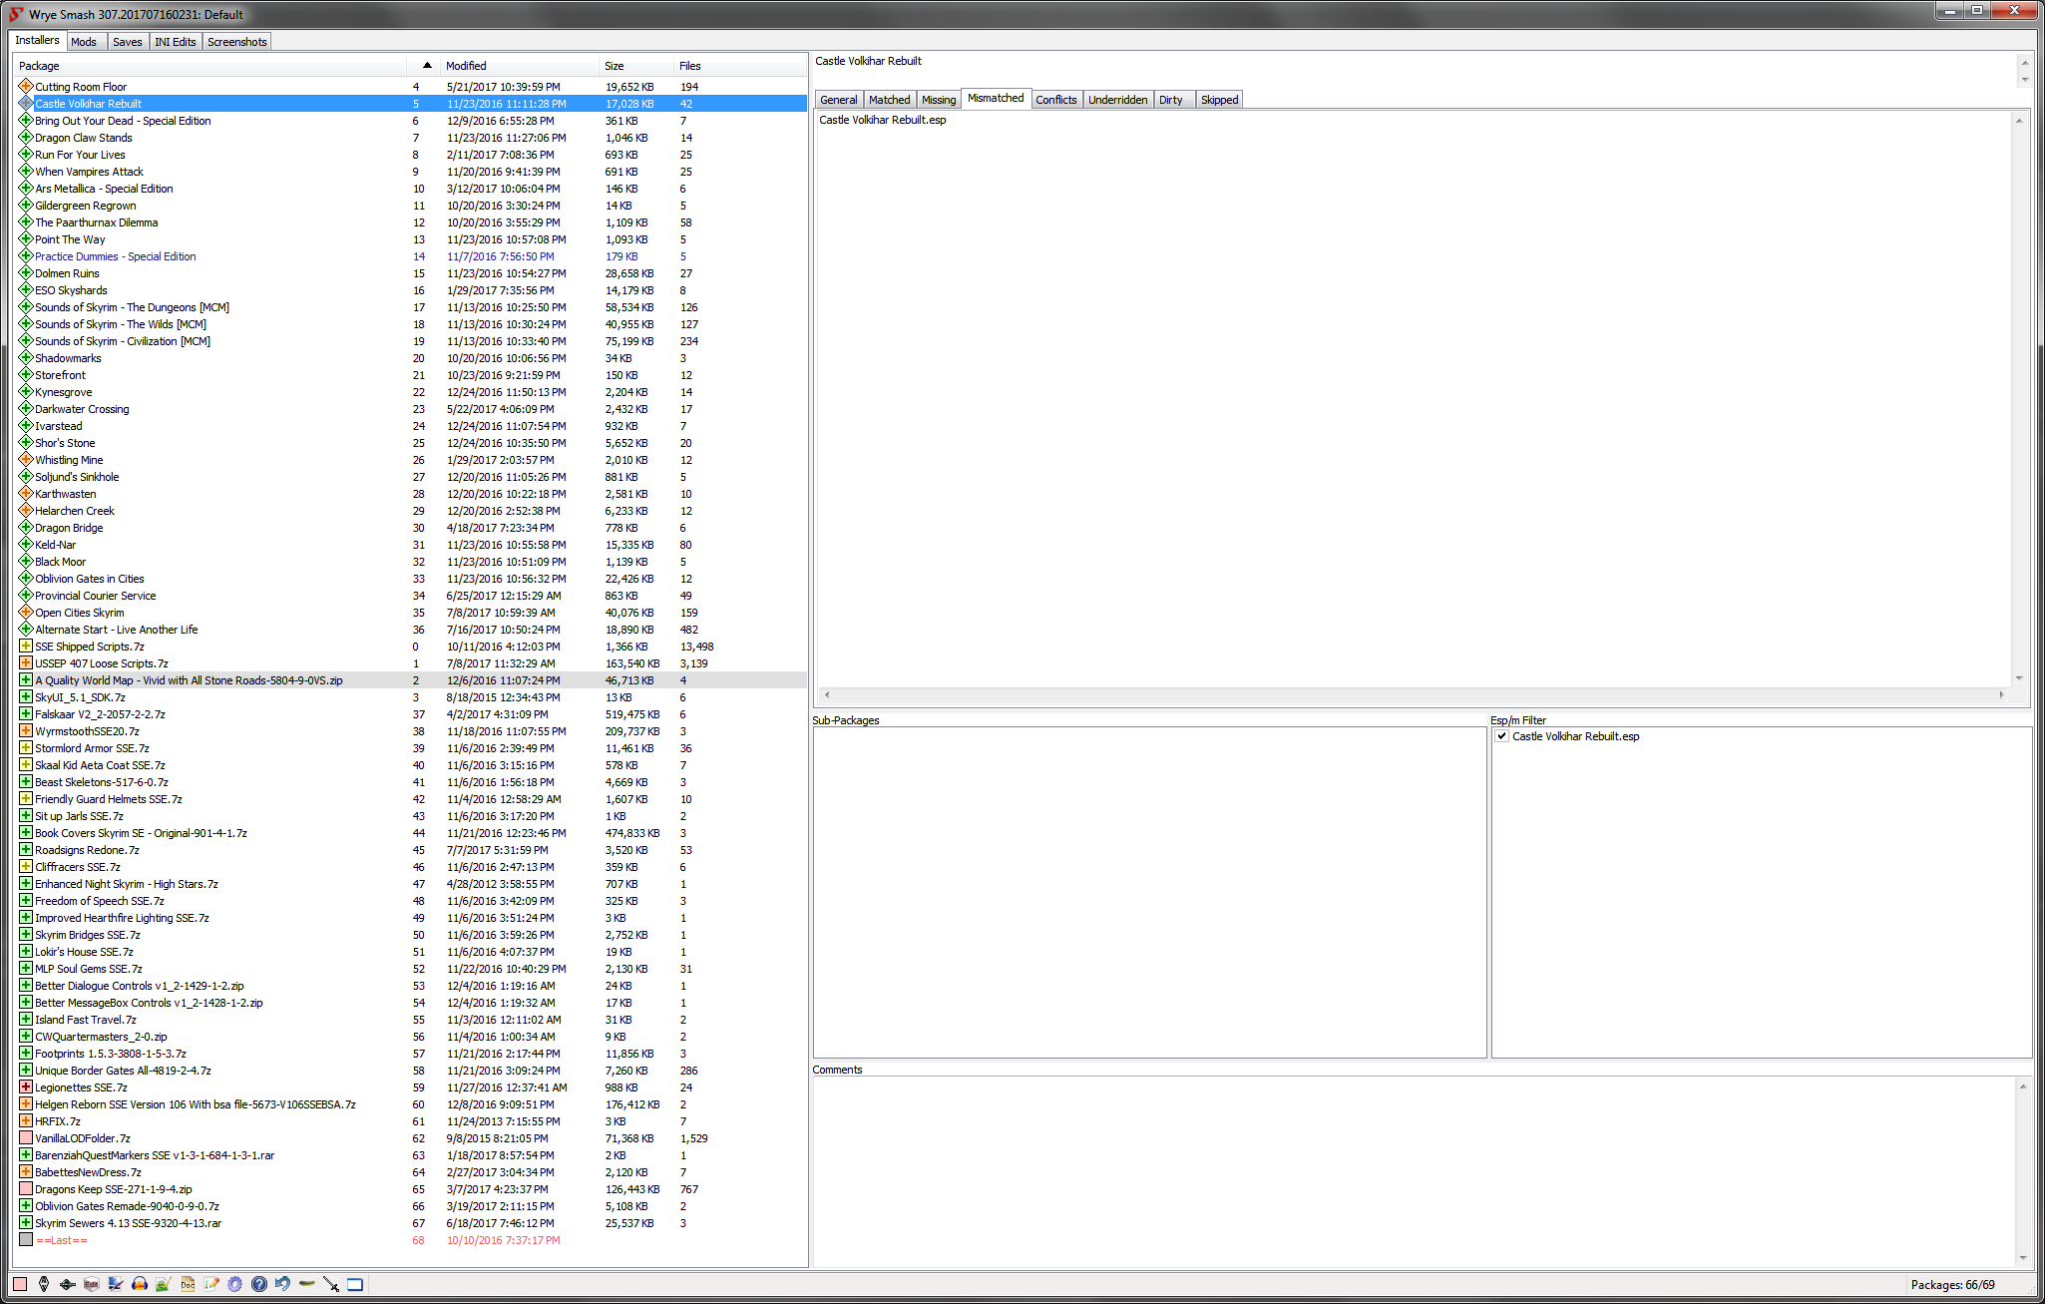The image size is (2045, 1304).
Task: Click Packages: 66/69 status text
Action: [1952, 1285]
